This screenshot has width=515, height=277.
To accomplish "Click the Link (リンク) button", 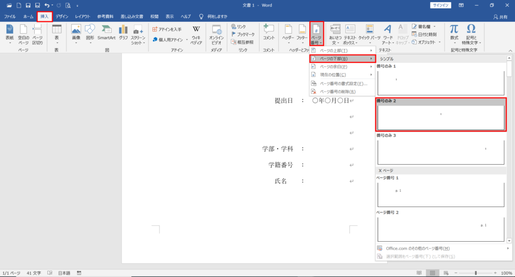I will (238, 27).
